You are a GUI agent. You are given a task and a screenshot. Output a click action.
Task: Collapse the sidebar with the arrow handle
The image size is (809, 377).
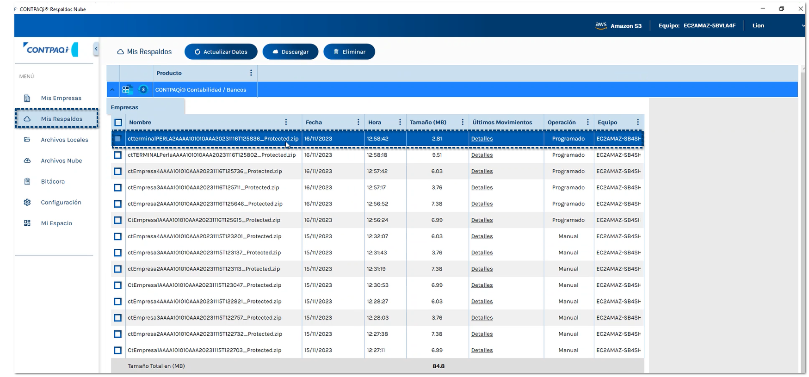[96, 49]
